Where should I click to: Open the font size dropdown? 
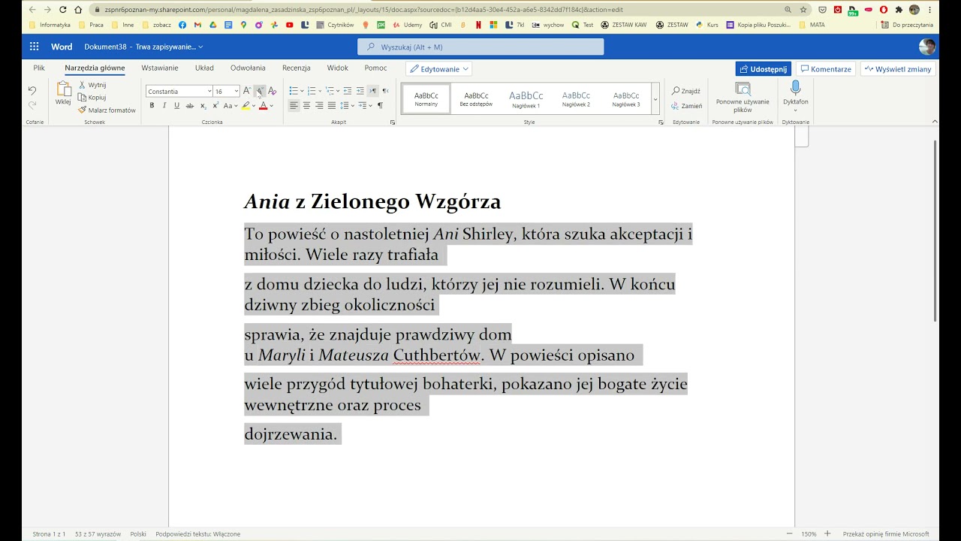point(236,91)
